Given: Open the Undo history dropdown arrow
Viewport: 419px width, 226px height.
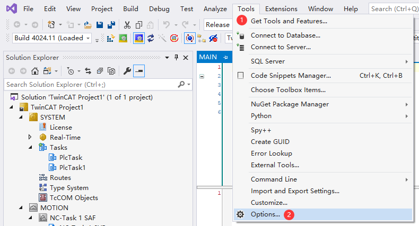Looking at the screenshot, I should (x=176, y=25).
